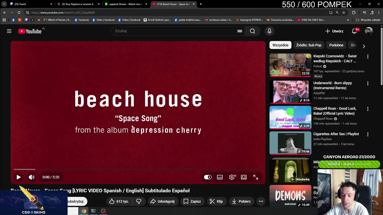Screen dimensions: 383x215
Task: Open options menu for Cigarettes After Sex playlist
Action: pyautogui.click(x=368, y=134)
